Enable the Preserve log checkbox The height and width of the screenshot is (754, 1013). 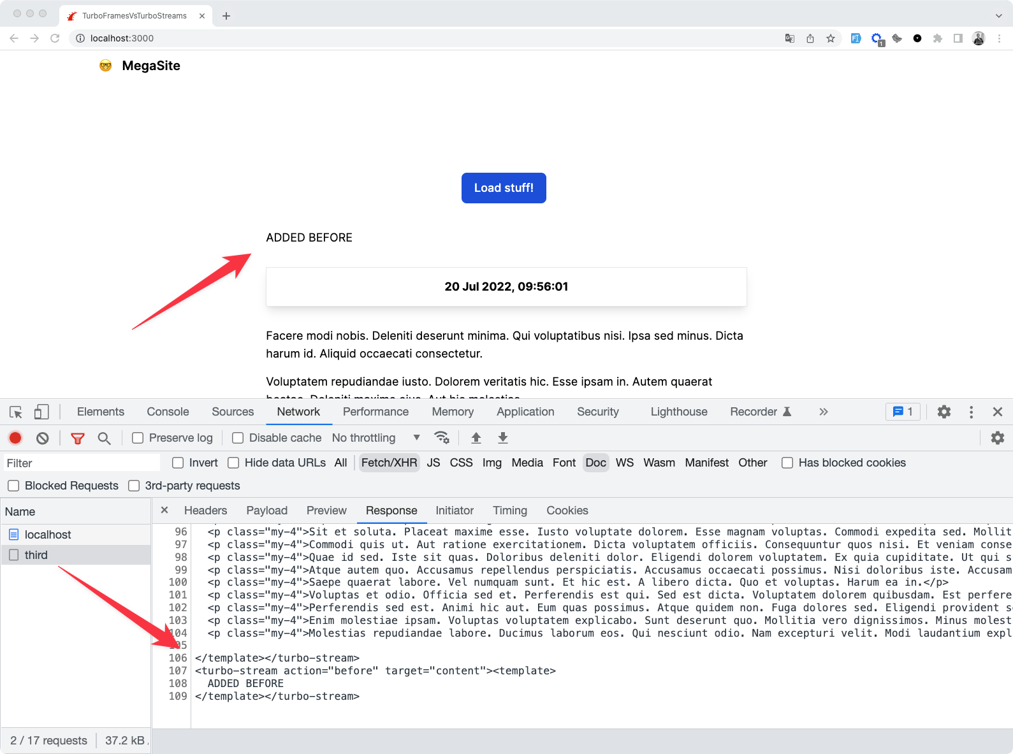coord(138,438)
